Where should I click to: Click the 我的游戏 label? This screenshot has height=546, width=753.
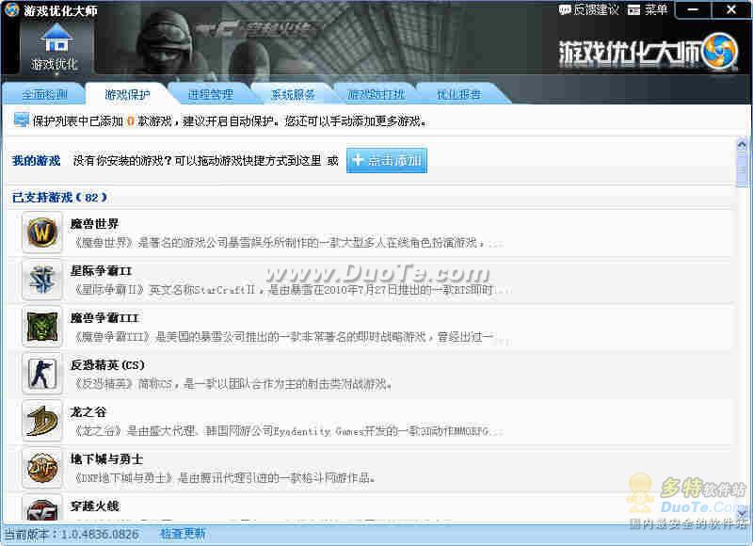click(x=36, y=160)
